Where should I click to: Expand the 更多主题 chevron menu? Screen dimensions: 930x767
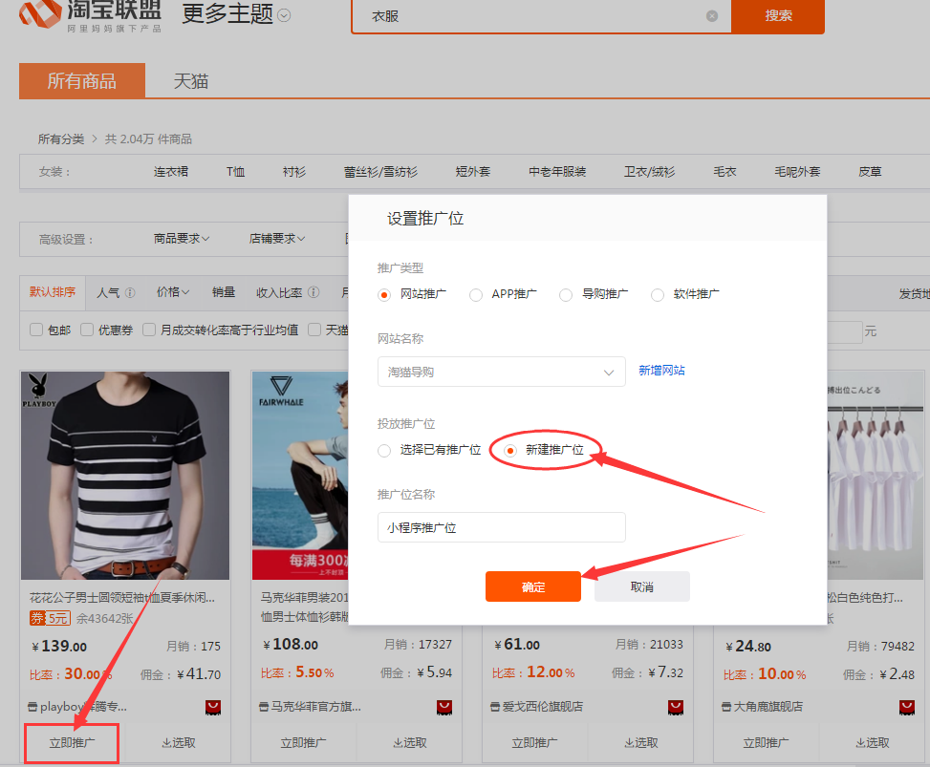tap(284, 15)
